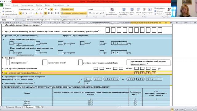Click the red font color A
This screenshot has width=197, height=111.
click(x=41, y=13)
